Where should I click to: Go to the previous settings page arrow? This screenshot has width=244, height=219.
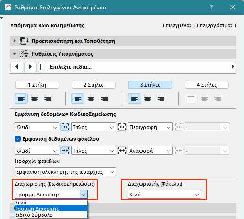[17, 67]
